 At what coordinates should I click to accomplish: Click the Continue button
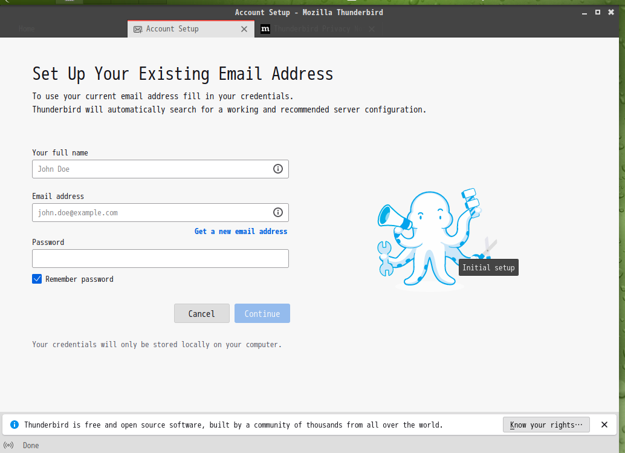point(262,313)
